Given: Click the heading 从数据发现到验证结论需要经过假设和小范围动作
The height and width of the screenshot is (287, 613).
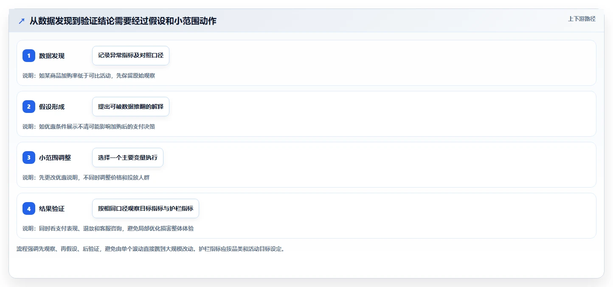Looking at the screenshot, I should pos(123,21).
